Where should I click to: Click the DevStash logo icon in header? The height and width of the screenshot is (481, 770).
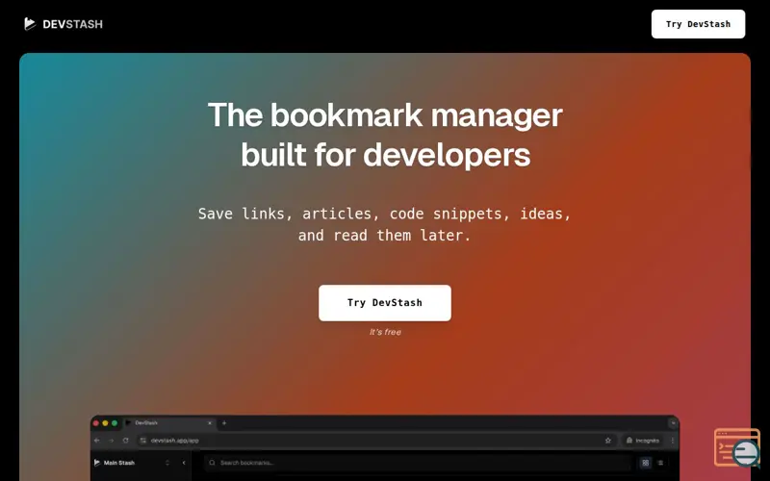[x=30, y=23]
